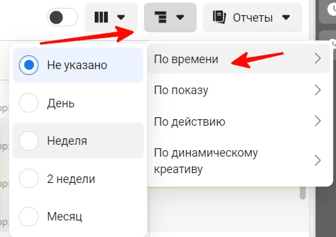Screen dimensions: 336x237
Task: Expand the columns dropdown arrow
Action: pos(121,17)
